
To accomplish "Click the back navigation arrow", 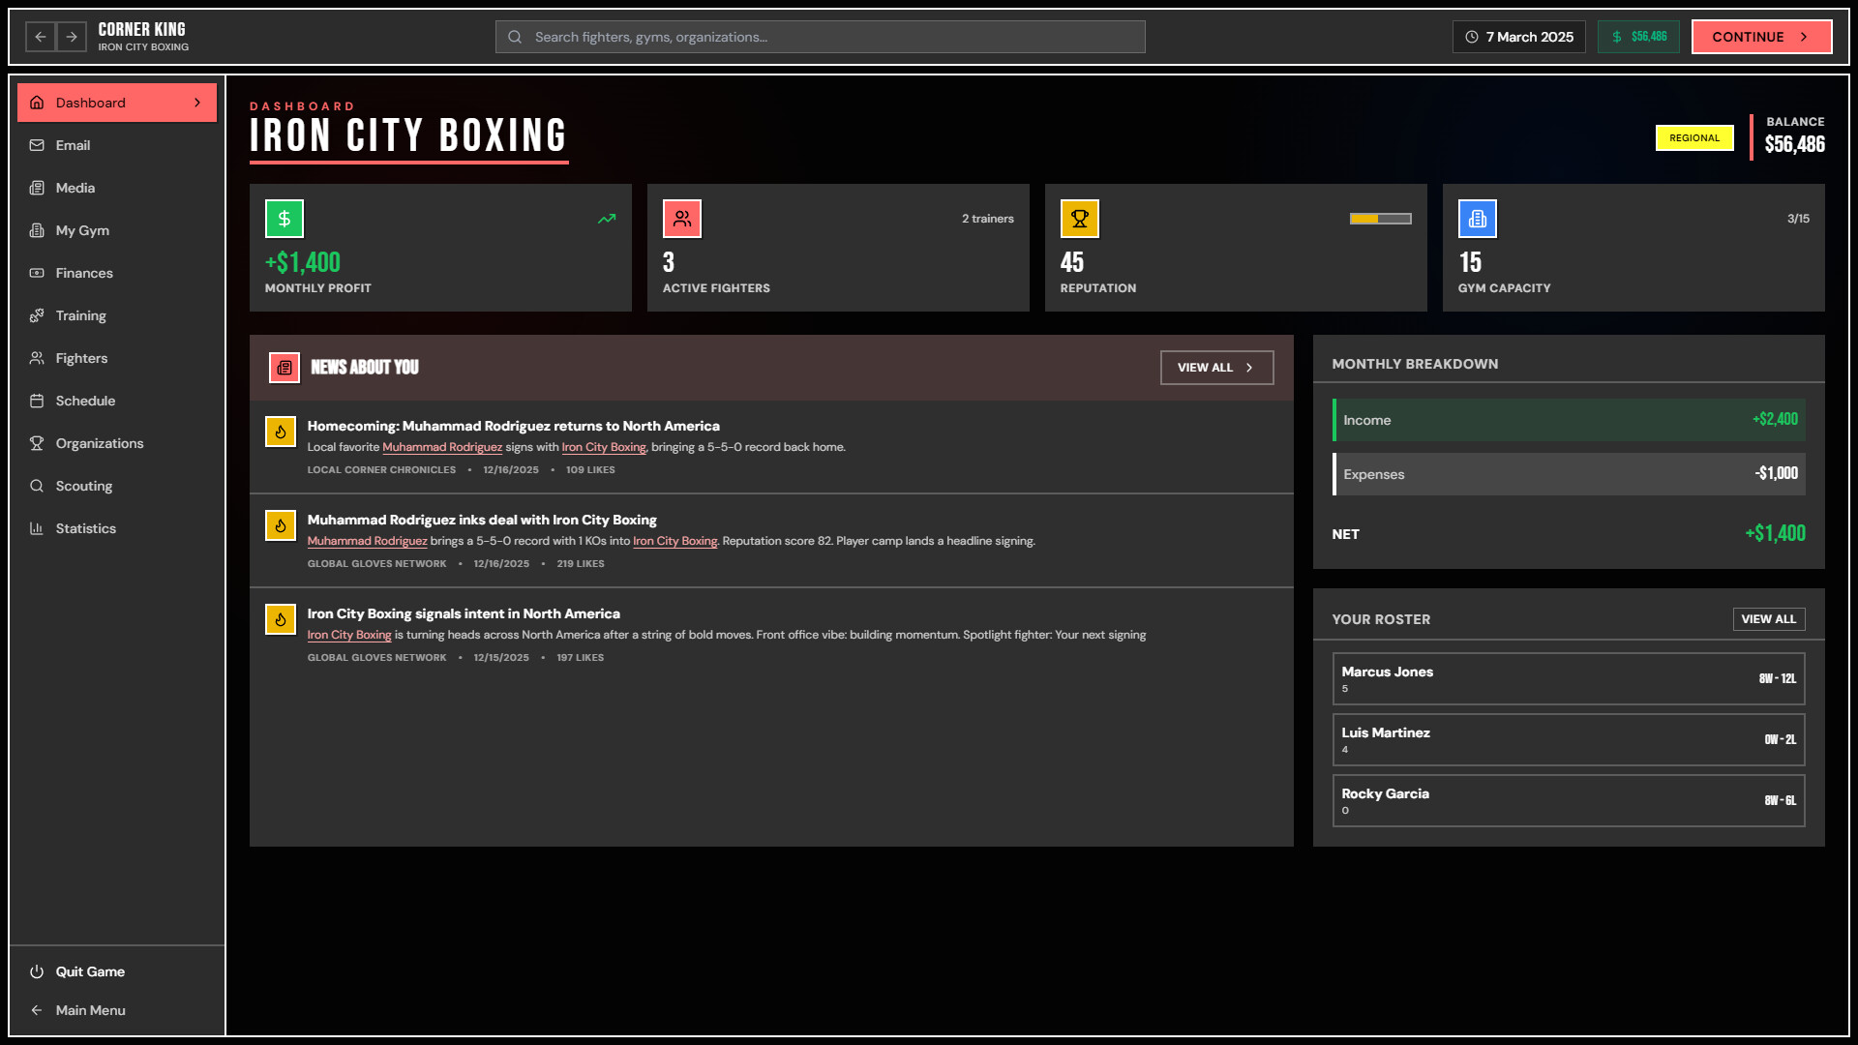I will point(40,37).
